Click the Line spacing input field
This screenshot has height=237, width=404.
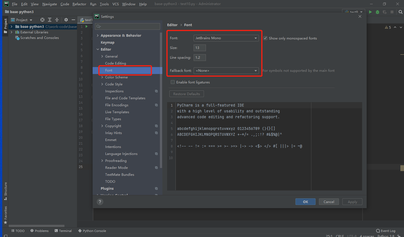[x=200, y=58]
